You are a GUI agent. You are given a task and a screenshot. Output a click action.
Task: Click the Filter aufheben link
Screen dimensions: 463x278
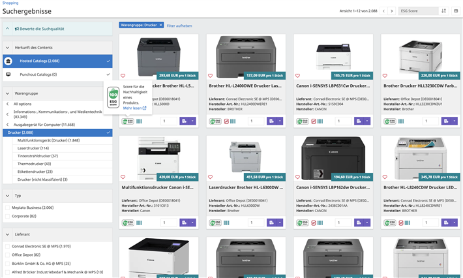pos(179,25)
